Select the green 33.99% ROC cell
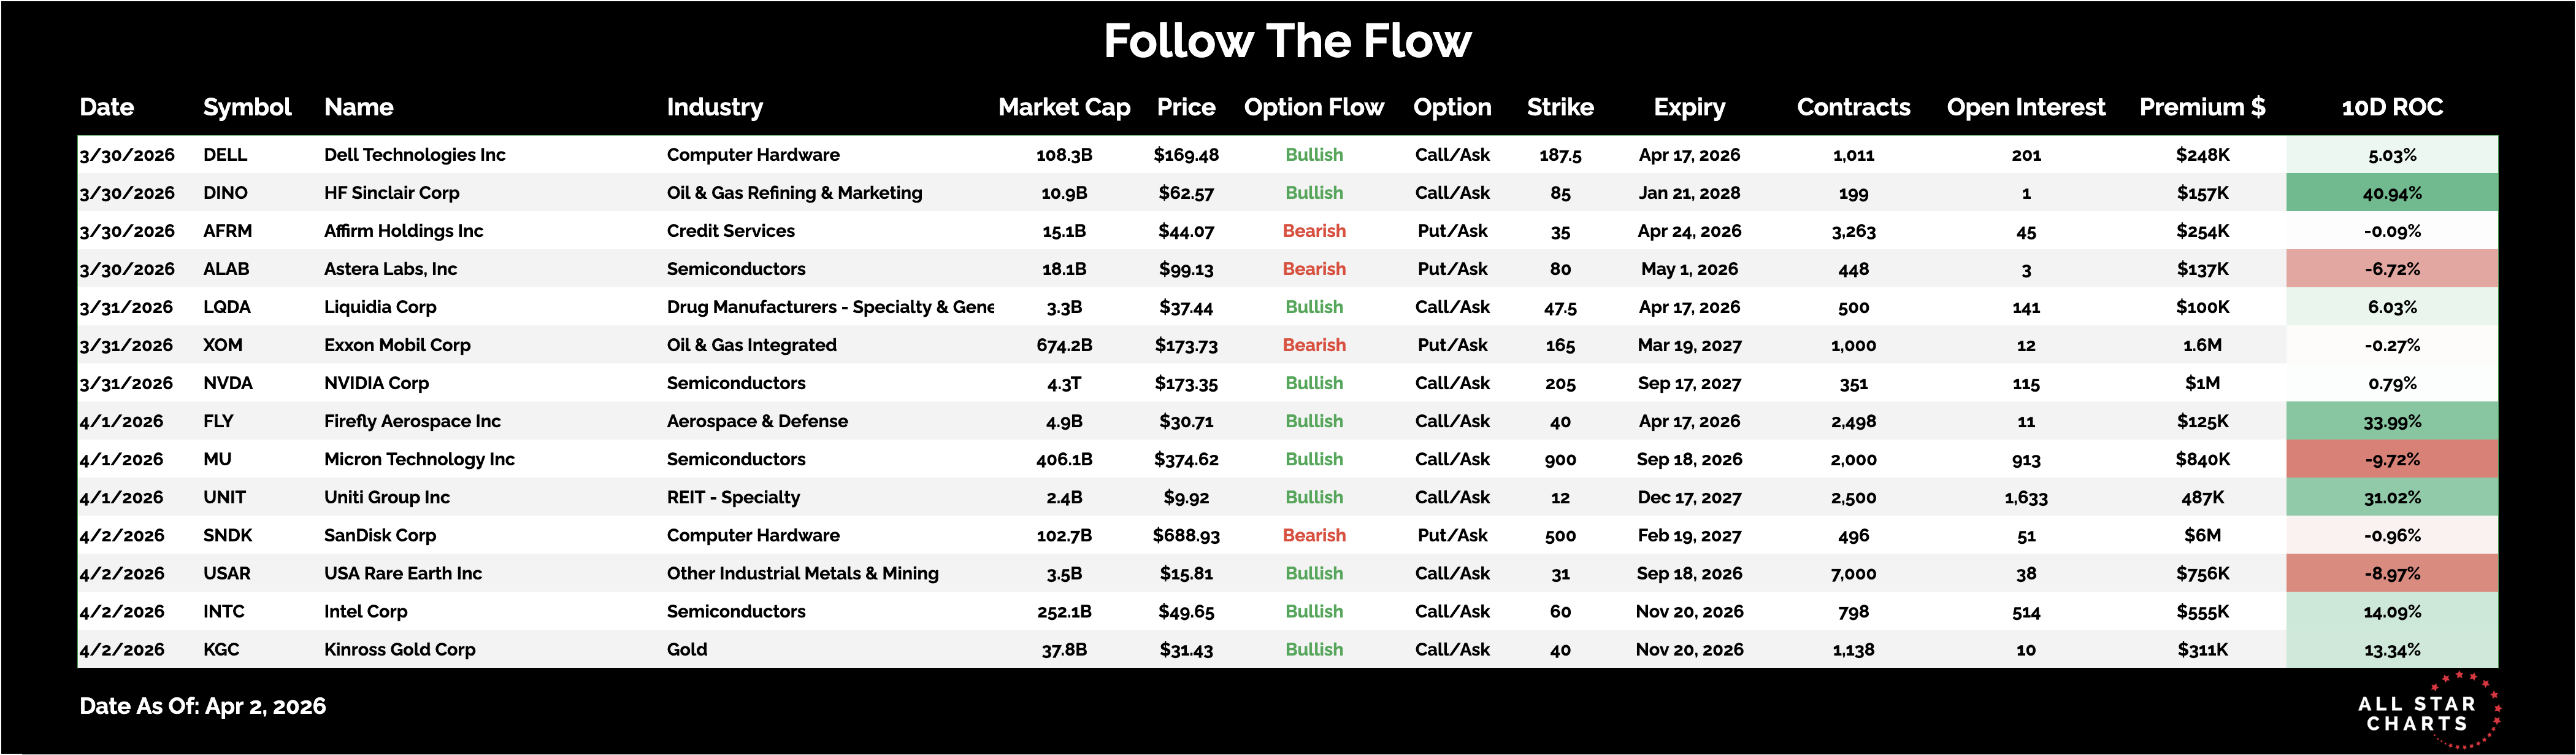2576x755 pixels. [x=2391, y=422]
